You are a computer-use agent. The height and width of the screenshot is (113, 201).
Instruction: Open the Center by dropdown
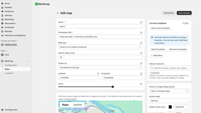tap(100, 68)
